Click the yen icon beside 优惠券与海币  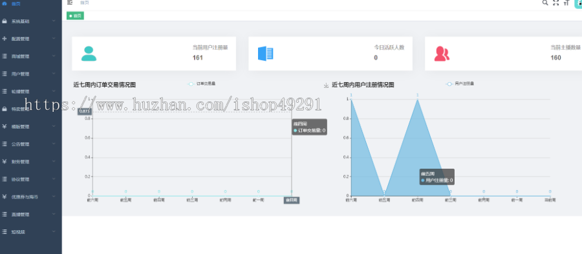[x=5, y=197]
